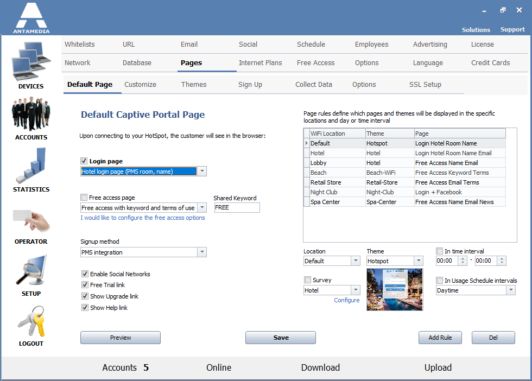Minimize the window
Viewport: 532px width, 381px height.
(x=484, y=11)
